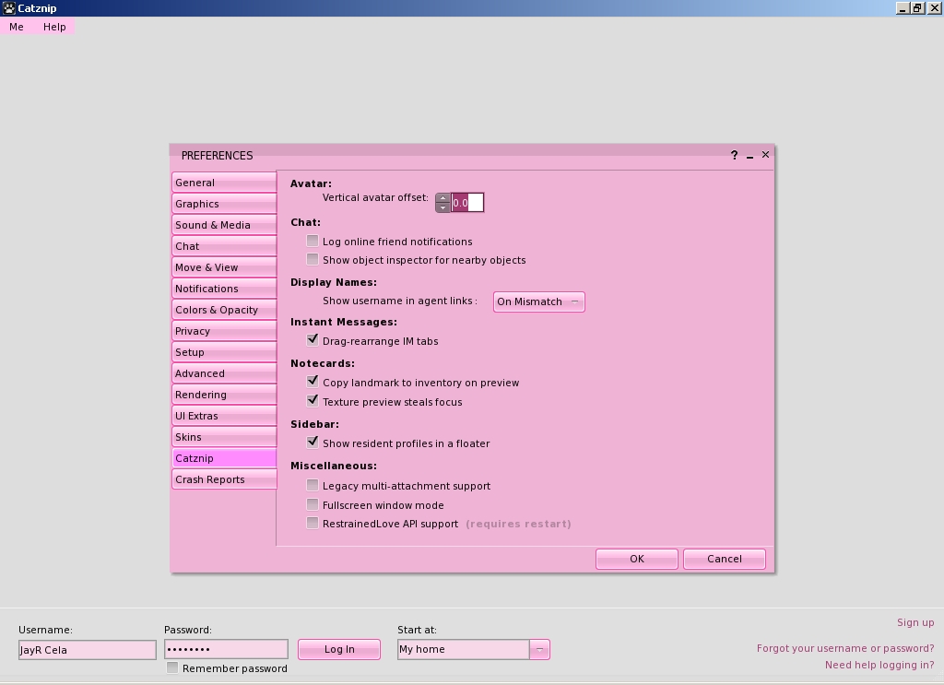Increase vertical avatar offset with the up arrow
The height and width of the screenshot is (685, 944).
pyautogui.click(x=442, y=196)
